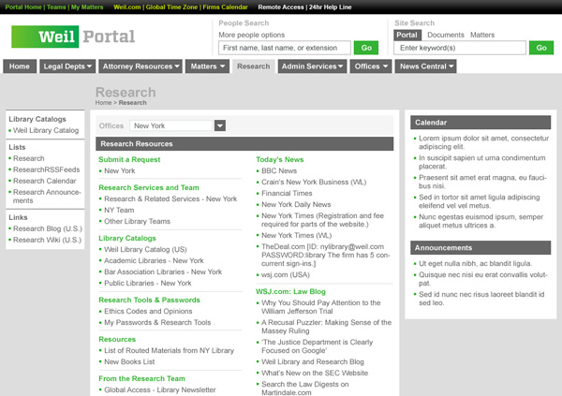Open 24hr Help Line link
562x396 pixels.
pyautogui.click(x=330, y=7)
